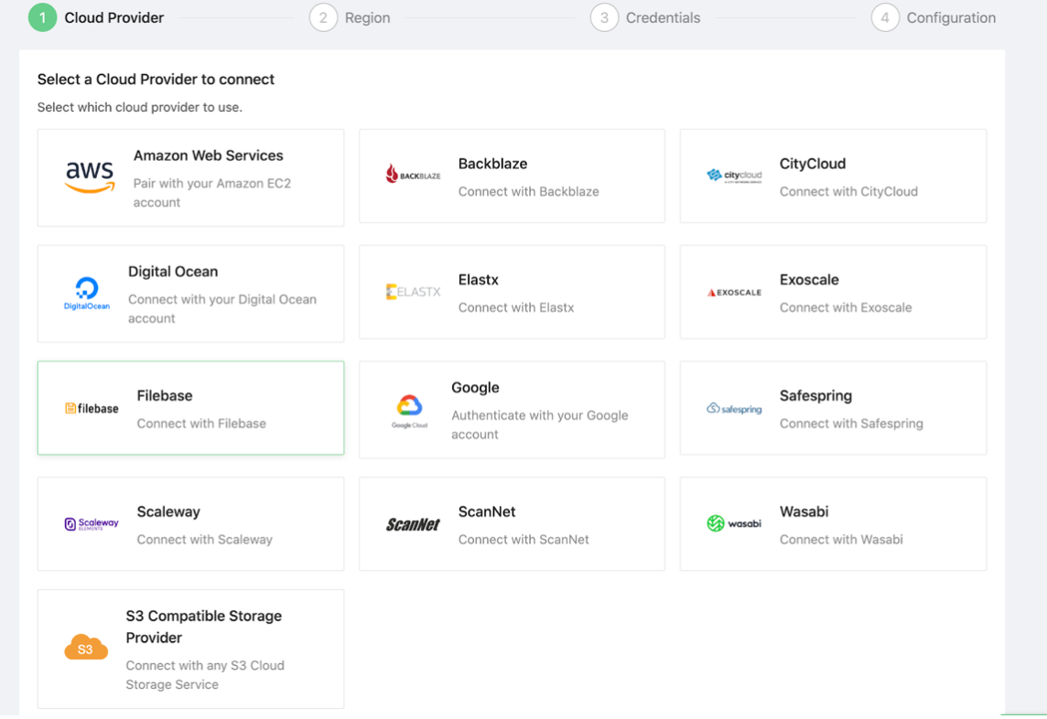Click "Connect with any S3 Cloud Storage Service"

(x=205, y=675)
